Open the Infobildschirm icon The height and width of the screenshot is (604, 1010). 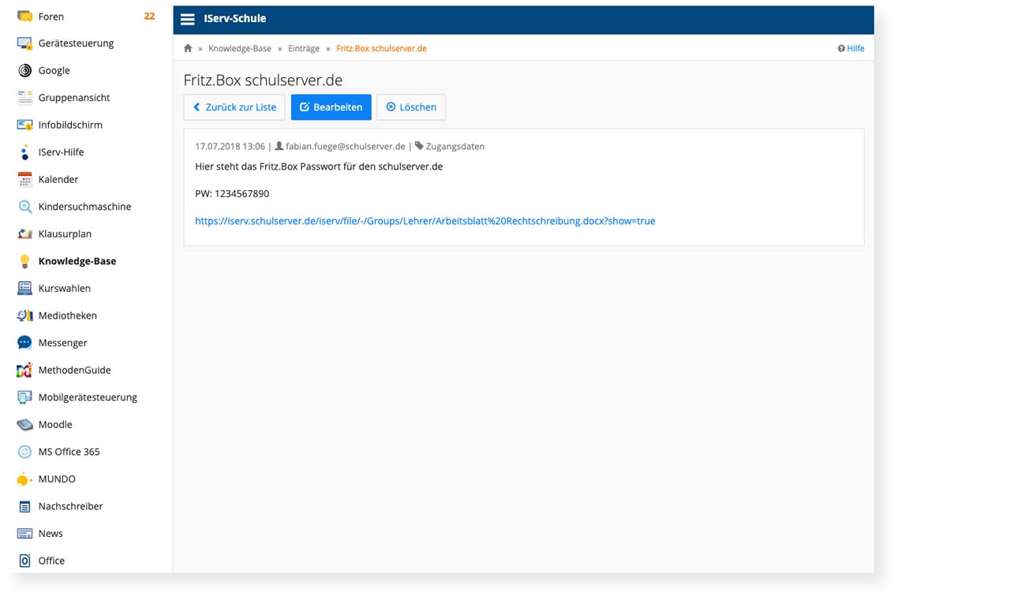point(24,125)
